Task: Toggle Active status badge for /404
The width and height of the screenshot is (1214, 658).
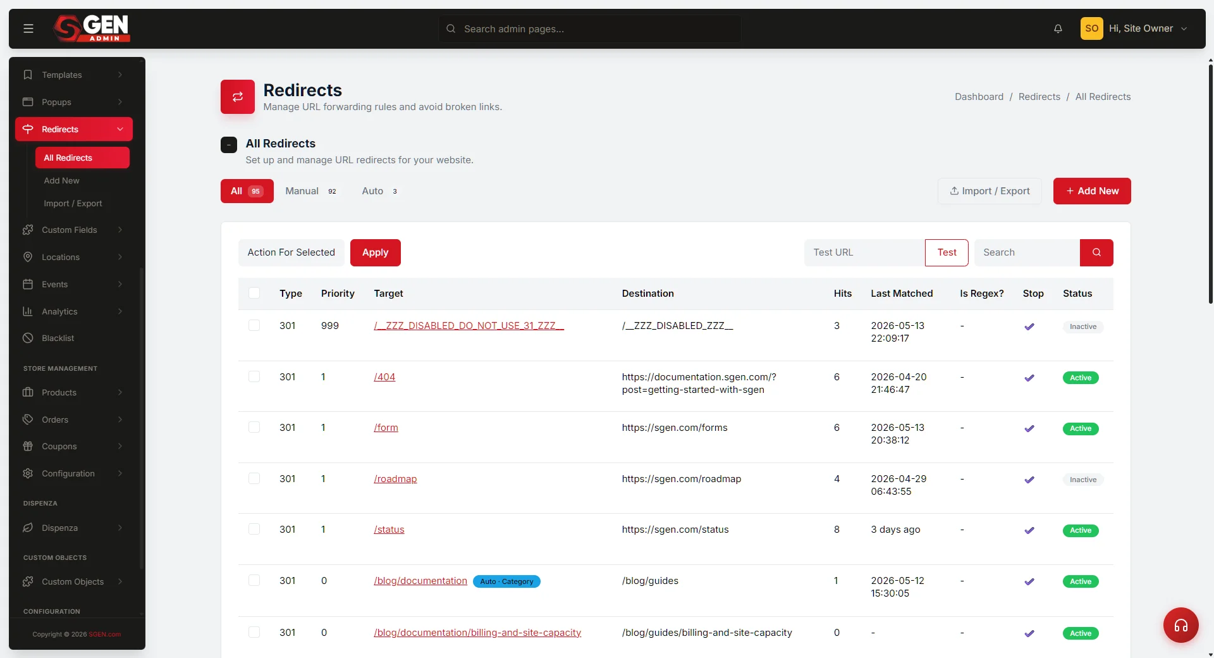Action: [1081, 378]
